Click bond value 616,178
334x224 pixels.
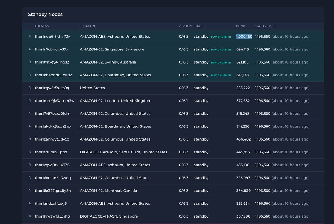242,75
